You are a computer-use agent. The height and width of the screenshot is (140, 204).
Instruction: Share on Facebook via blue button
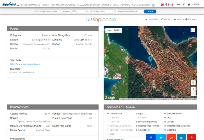(x=151, y=137)
